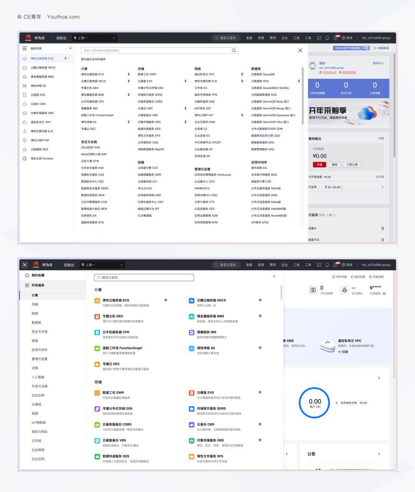Collapse the 服务列表 sidebar arrow in upper console
Viewport: 415px width, 492px height.
click(x=70, y=48)
